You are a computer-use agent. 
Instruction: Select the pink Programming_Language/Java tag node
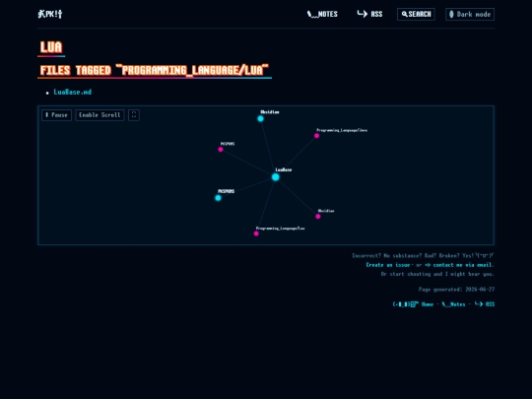pos(316,136)
